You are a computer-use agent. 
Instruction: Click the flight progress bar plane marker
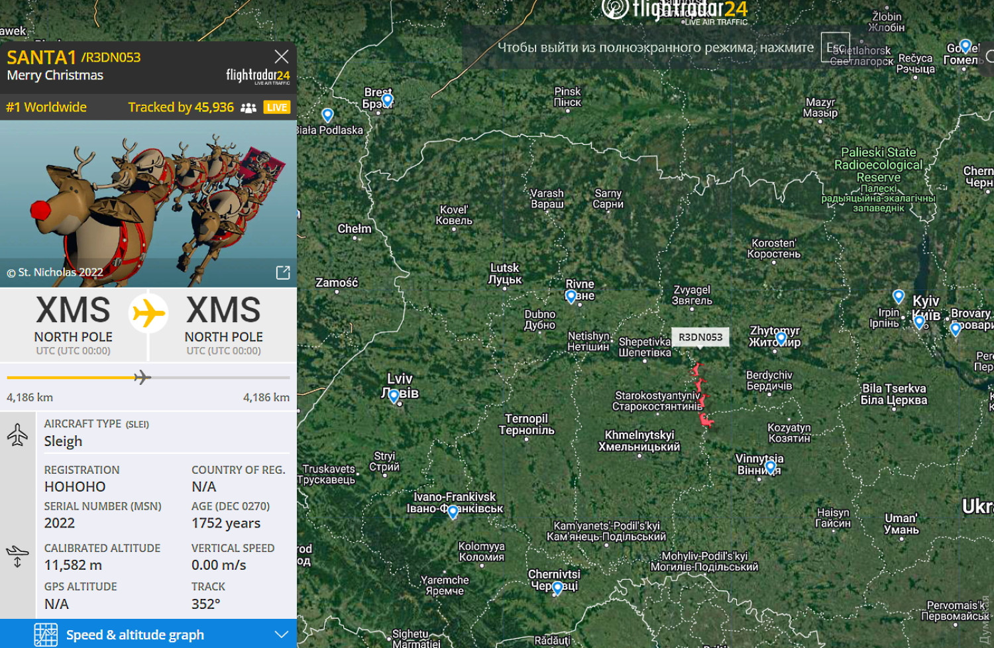[142, 377]
